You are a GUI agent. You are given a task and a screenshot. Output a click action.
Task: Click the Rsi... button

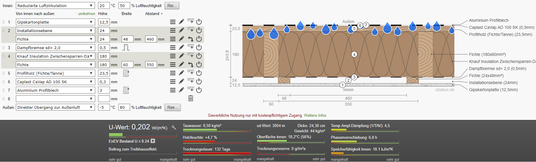(172, 6)
